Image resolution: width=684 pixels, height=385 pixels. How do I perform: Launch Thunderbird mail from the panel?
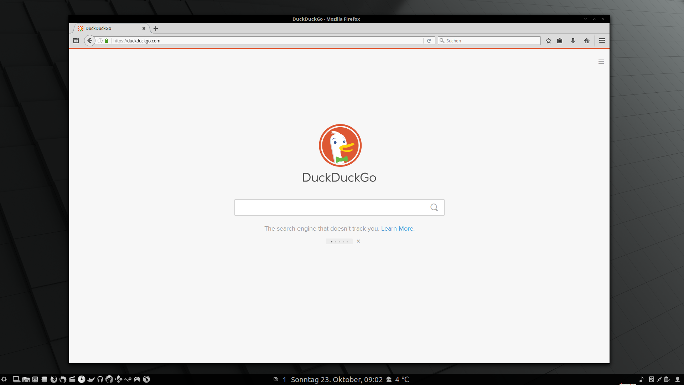(63, 379)
